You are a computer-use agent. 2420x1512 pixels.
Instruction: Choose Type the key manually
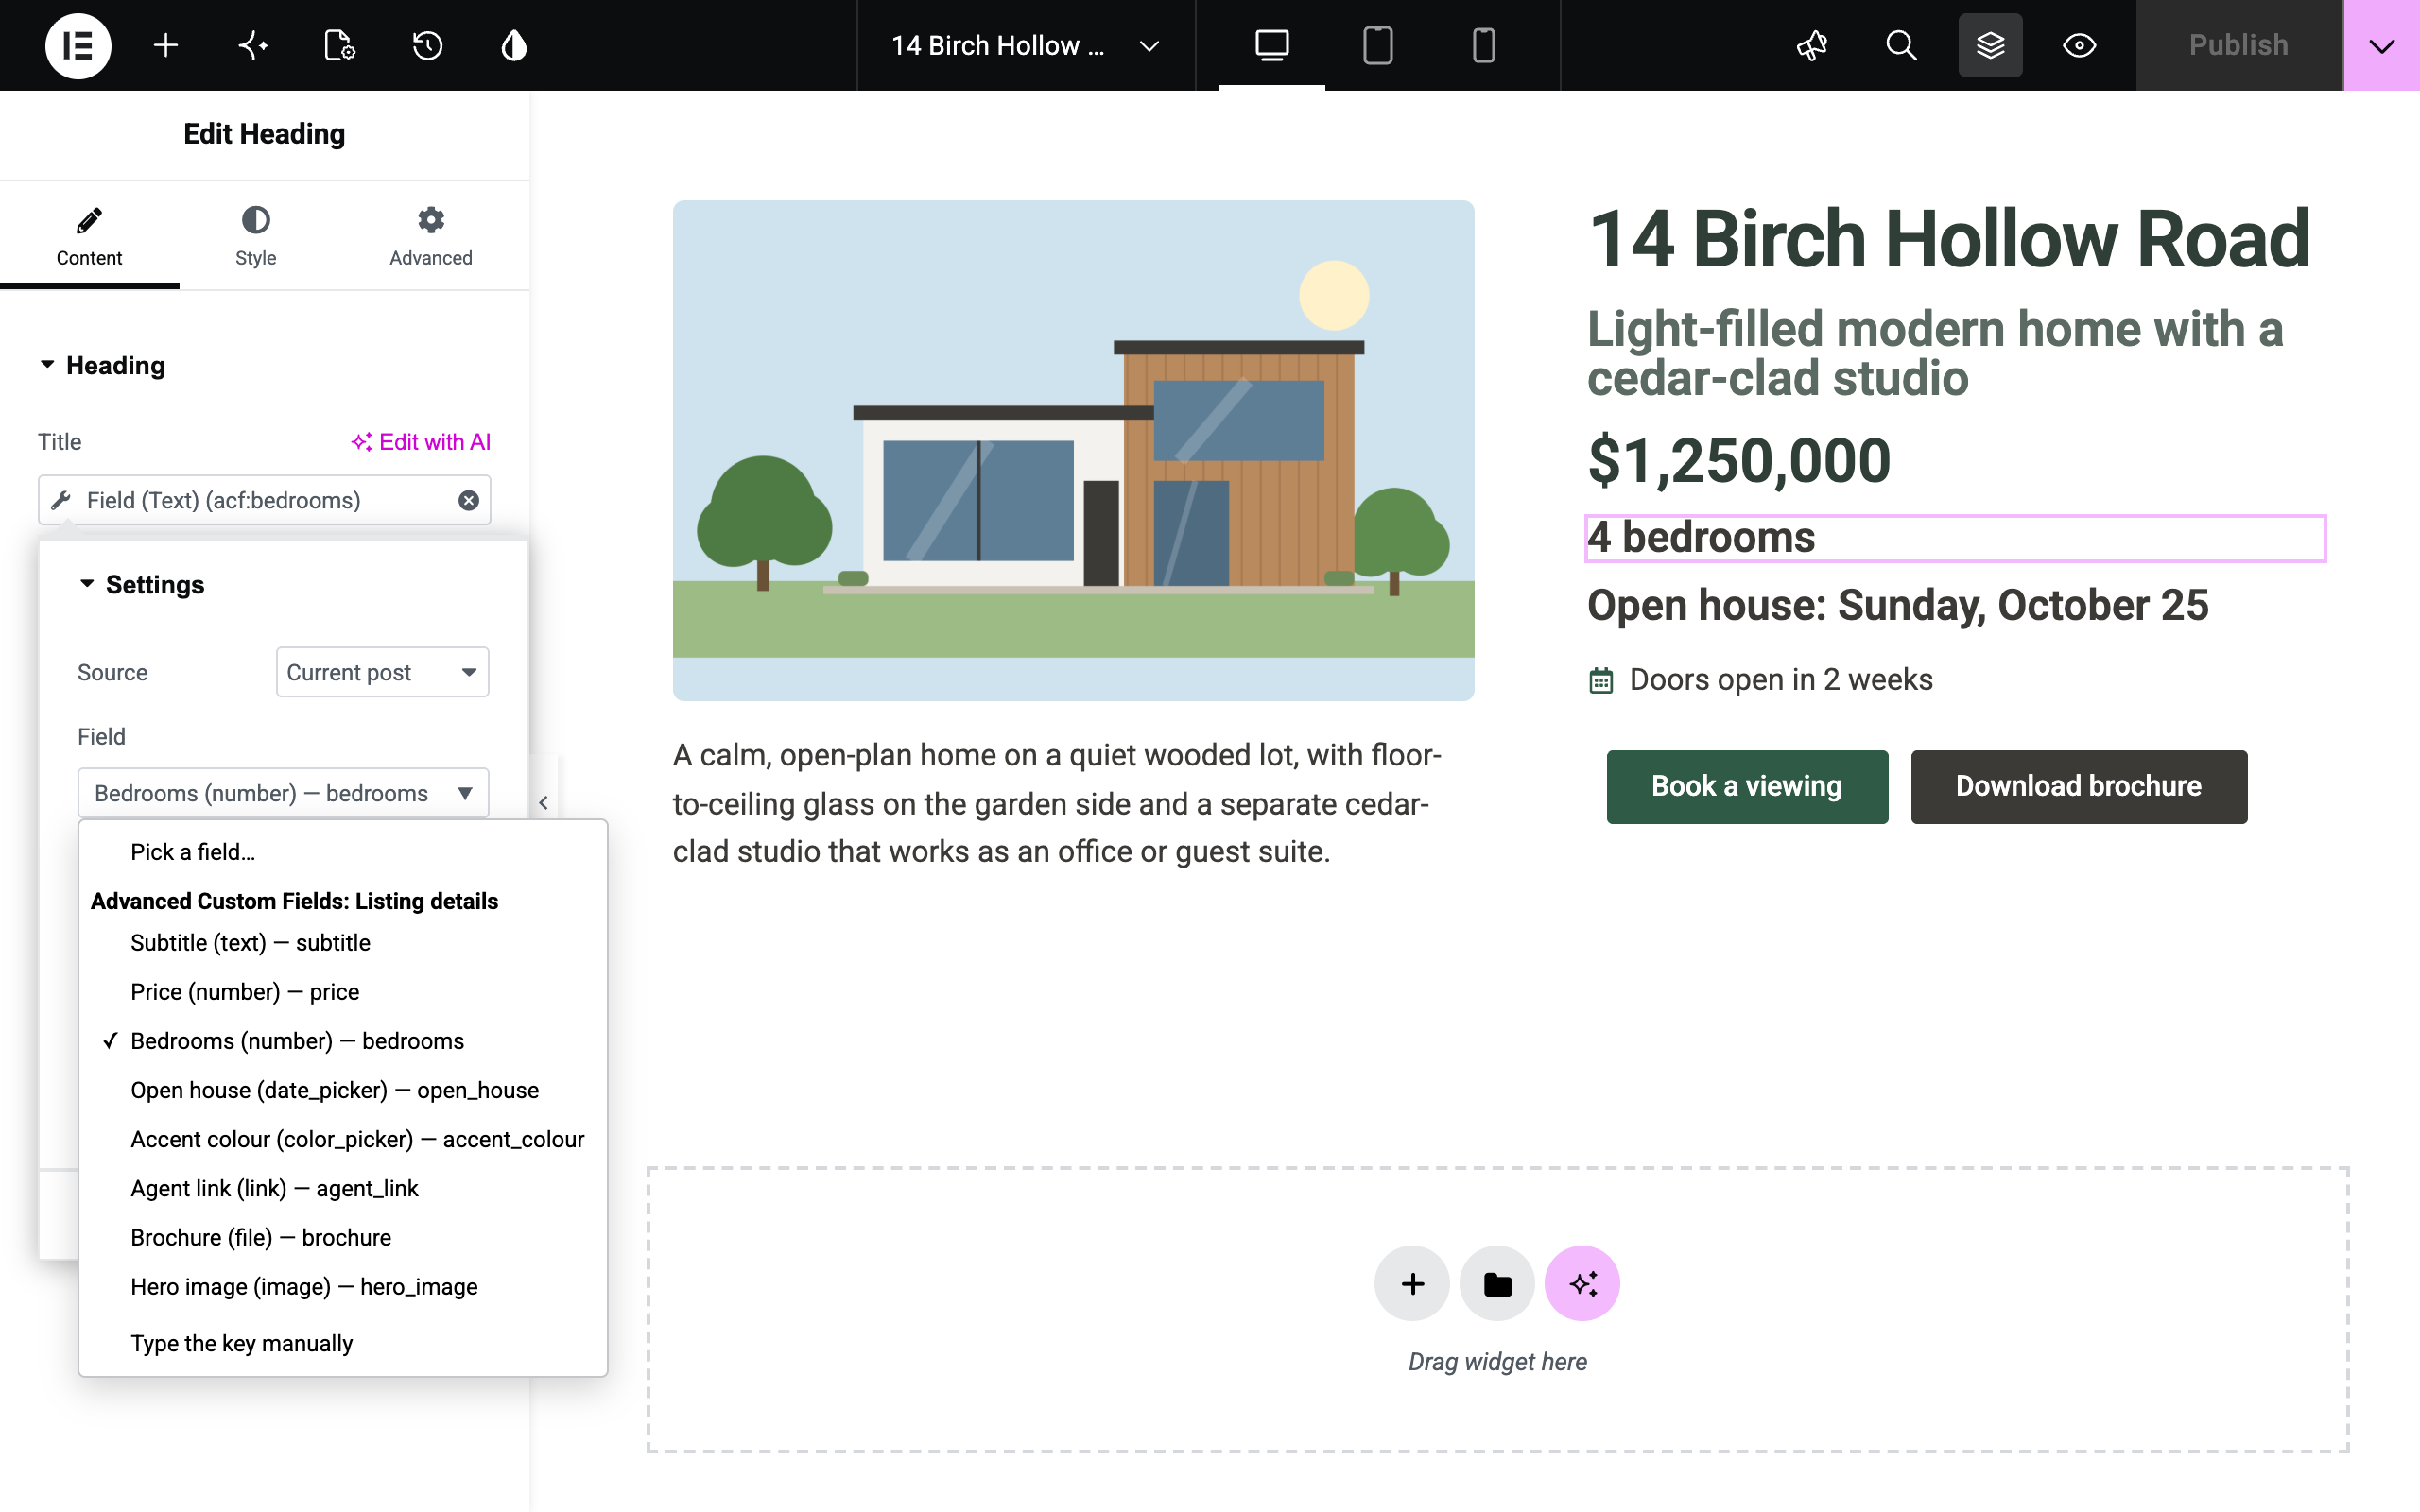tap(343, 1343)
